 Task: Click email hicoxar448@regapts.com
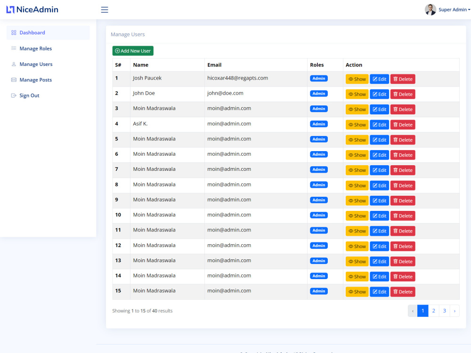coord(237,78)
